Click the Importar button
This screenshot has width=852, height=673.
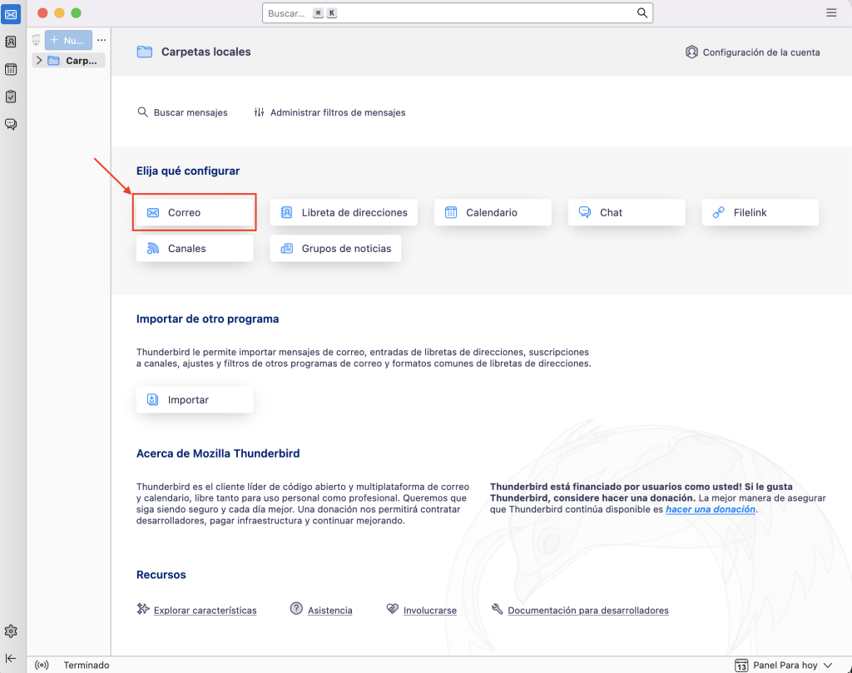pos(195,400)
